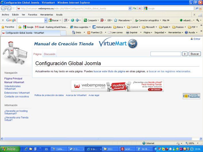
Task: Open the Página command bar menu
Action: (x=148, y=32)
